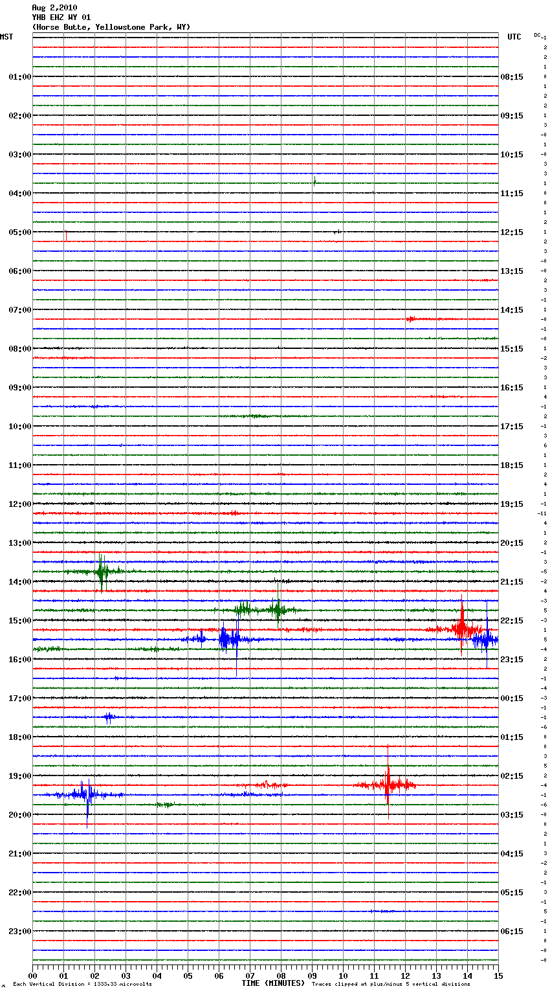Screen dimensions: 550x993
Task: Click the '00' minute axis tick label
Action: point(32,976)
